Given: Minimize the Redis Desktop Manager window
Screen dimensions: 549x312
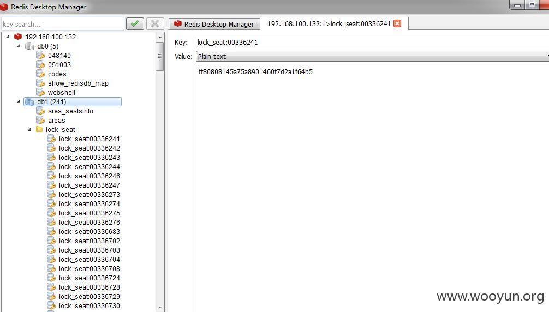Looking at the screenshot, I should click(517, 4).
